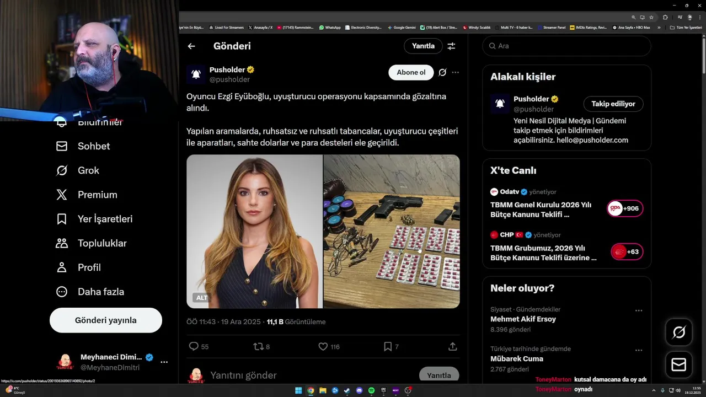Screen dimensions: 706x397
Task: Open options dots for Mübarek Cuma trend
Action: coord(639,350)
